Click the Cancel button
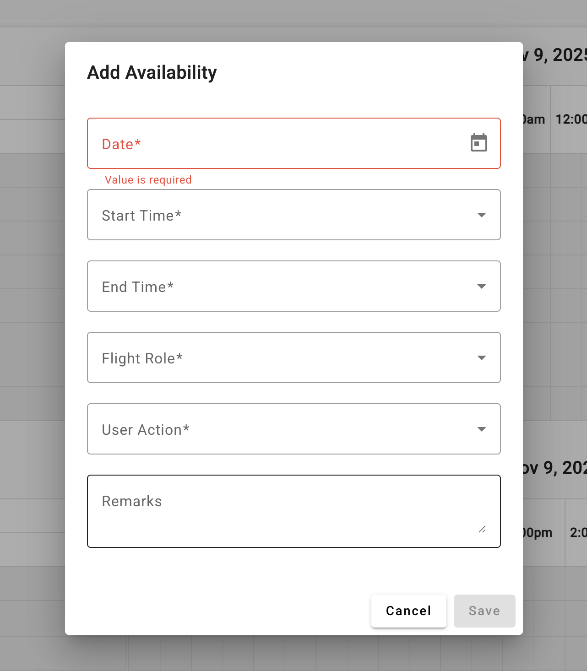 408,611
